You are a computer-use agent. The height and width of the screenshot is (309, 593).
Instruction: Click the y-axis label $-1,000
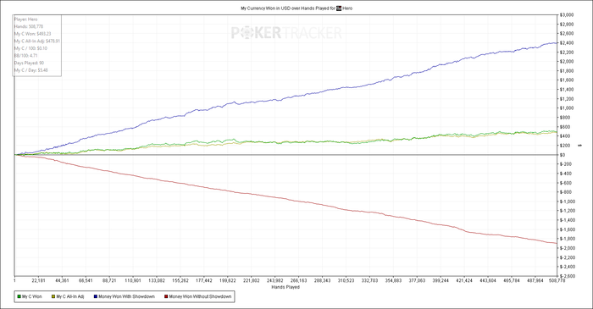tap(568, 201)
